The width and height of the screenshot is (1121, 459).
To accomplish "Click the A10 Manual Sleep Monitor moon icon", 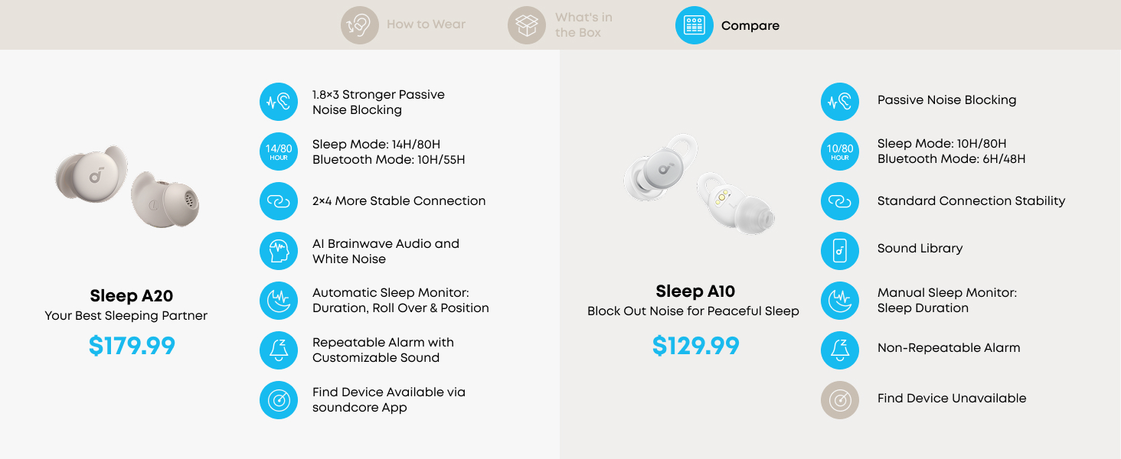I will click(840, 300).
